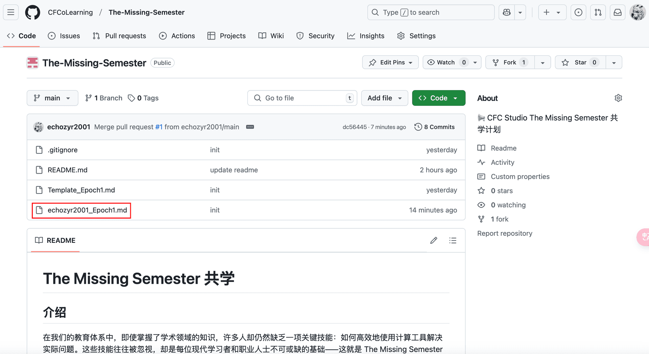This screenshot has width=649, height=354.
Task: Open the echozyr2001_Epoch1.md file
Action: (x=87, y=210)
